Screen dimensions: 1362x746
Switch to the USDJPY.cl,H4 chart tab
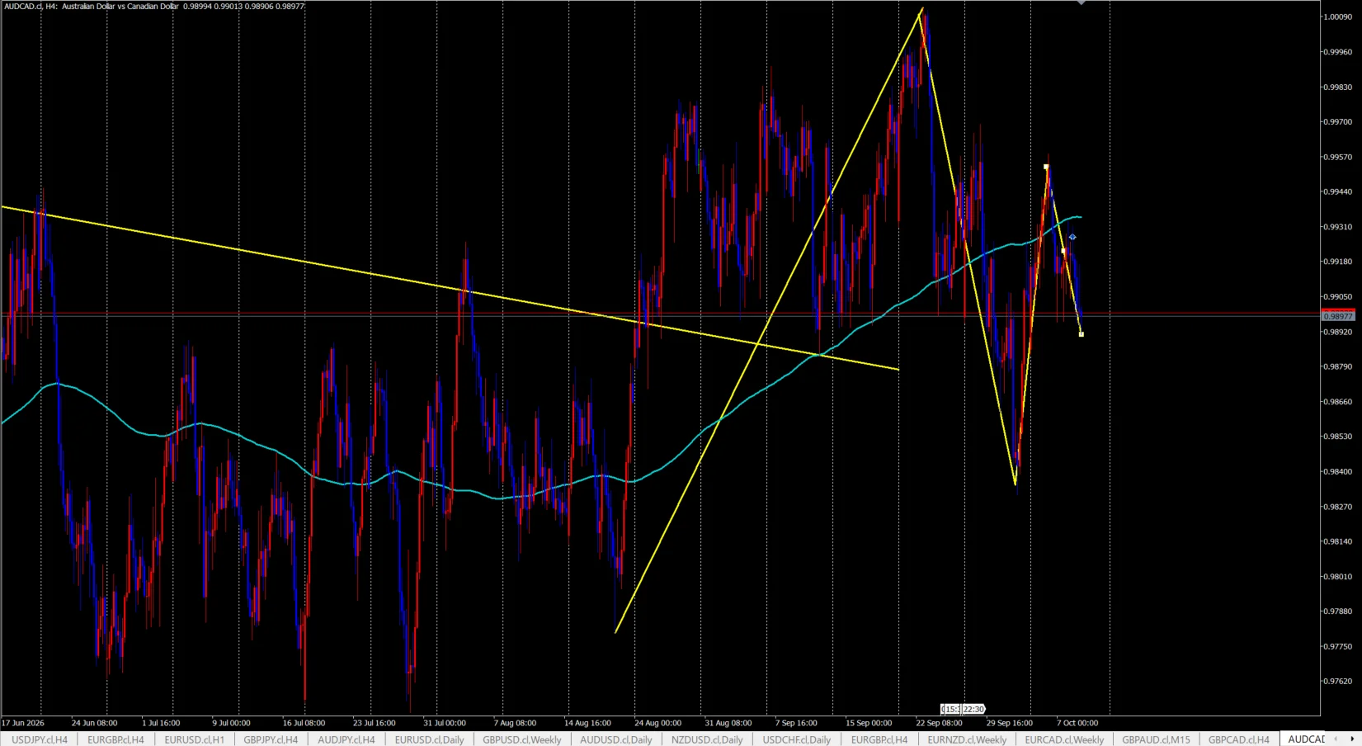tap(40, 739)
